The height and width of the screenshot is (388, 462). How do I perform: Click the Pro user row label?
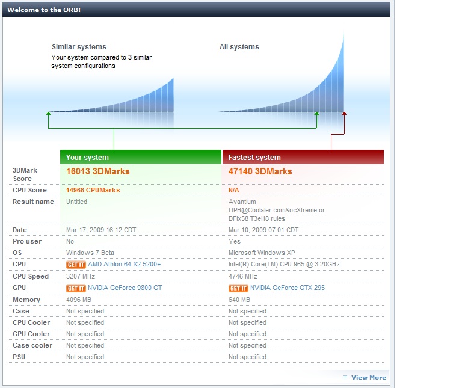coord(27,242)
